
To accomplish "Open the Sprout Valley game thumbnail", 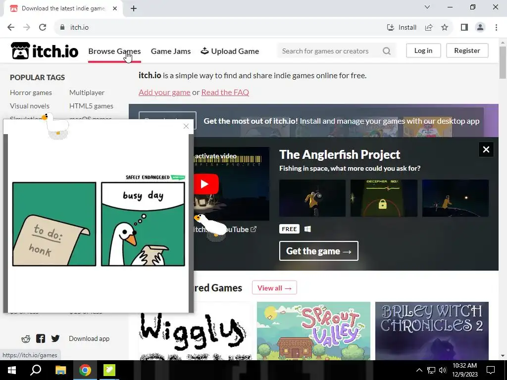I will click(313, 331).
